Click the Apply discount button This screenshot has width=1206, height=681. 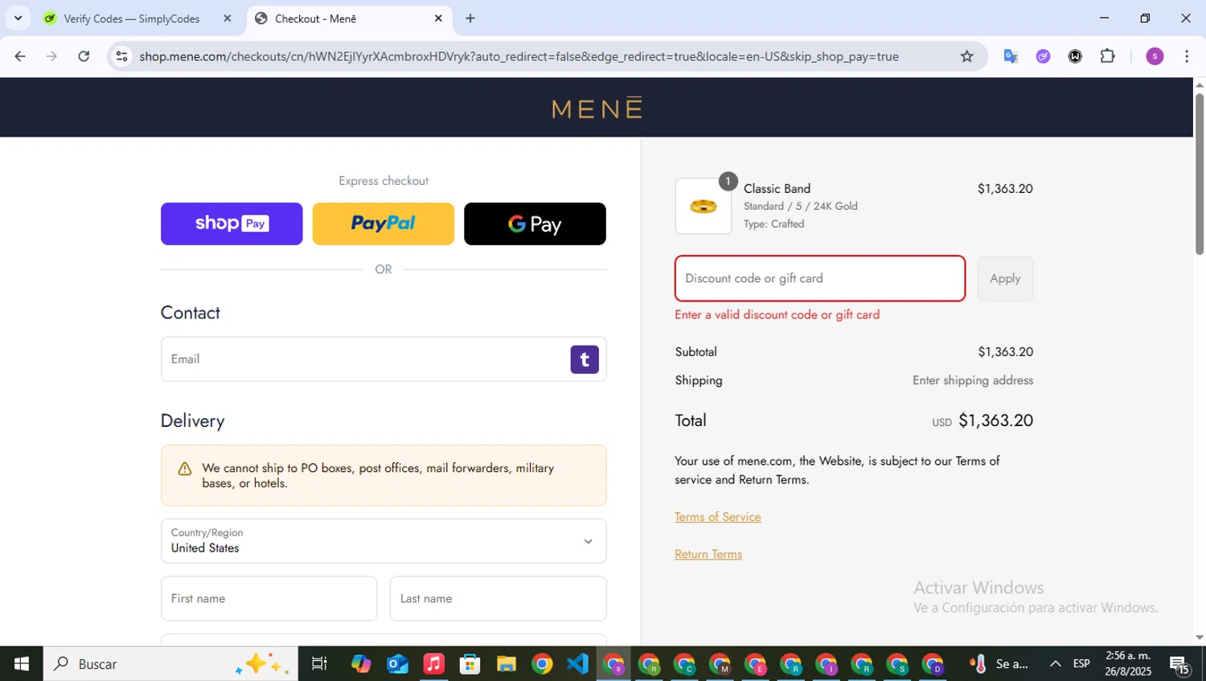pyautogui.click(x=1005, y=278)
